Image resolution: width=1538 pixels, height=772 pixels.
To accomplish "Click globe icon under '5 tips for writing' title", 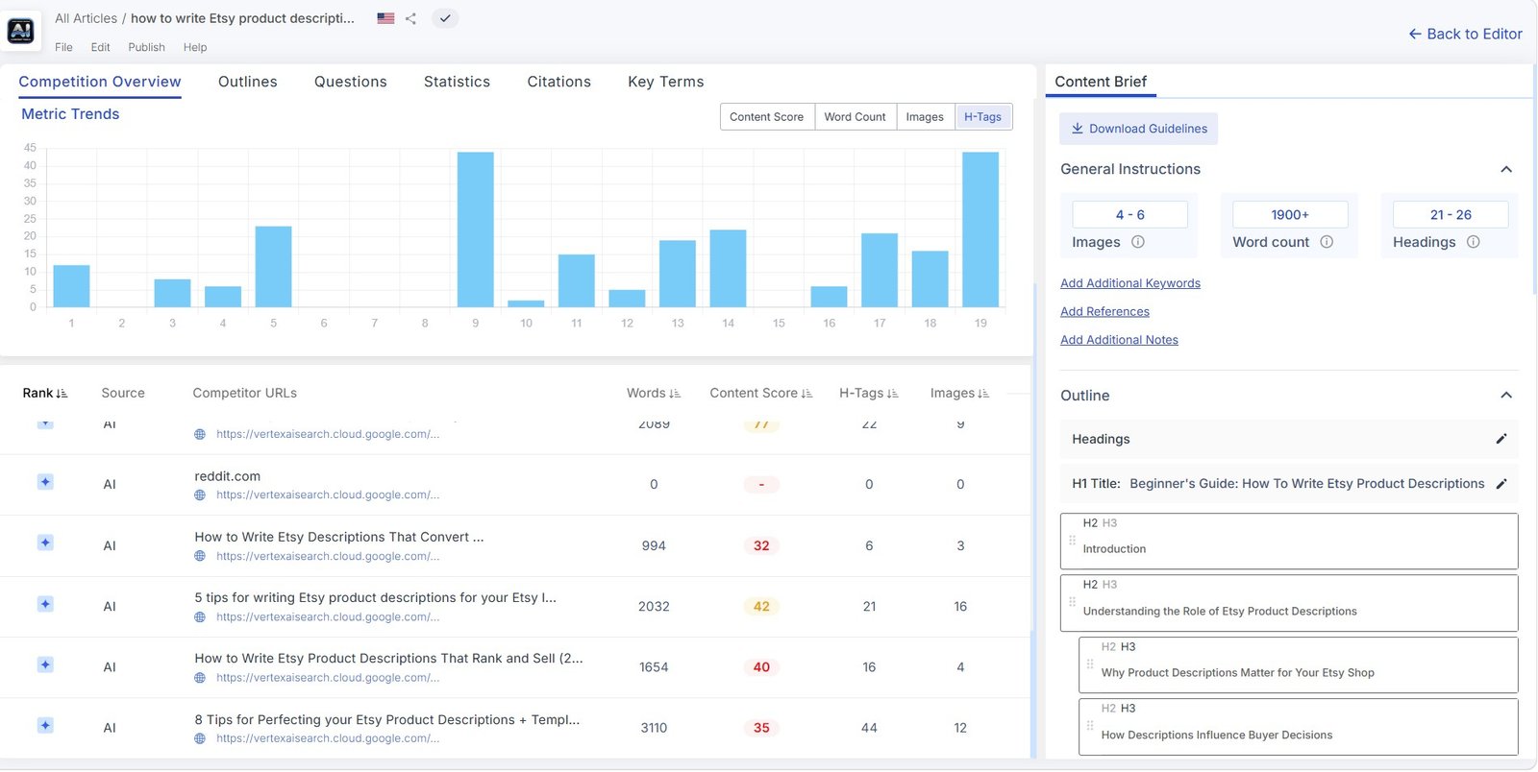I will 200,617.
